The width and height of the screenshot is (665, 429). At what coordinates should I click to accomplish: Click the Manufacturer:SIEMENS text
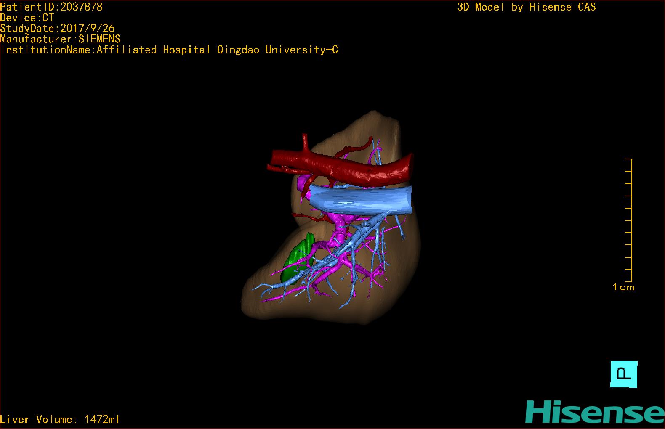pos(61,39)
